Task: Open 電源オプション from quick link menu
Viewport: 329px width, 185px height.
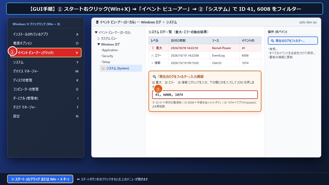Action: tap(46, 43)
